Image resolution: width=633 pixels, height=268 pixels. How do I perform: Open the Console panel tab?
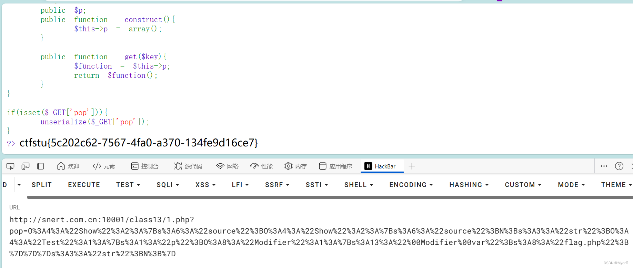tap(145, 166)
